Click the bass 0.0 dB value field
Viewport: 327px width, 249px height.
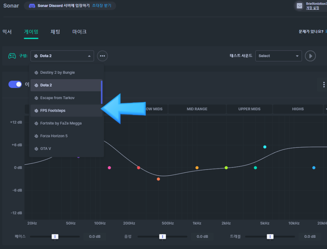[95, 236]
